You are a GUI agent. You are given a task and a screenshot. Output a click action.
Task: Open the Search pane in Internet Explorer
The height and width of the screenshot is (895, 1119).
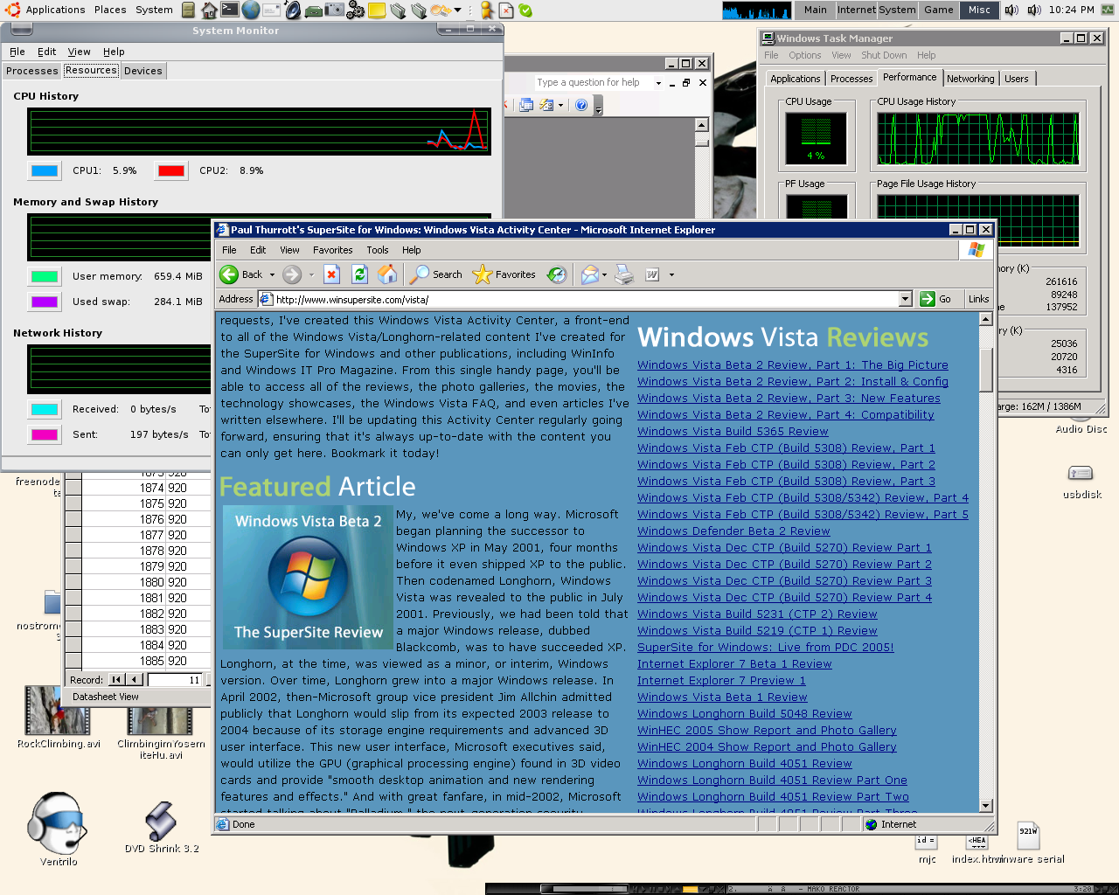(436, 274)
